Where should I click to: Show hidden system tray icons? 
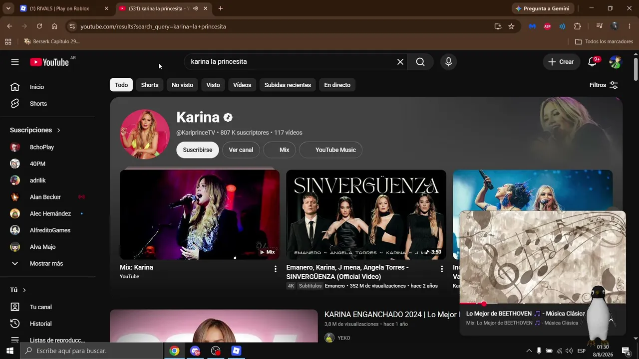[x=529, y=351]
